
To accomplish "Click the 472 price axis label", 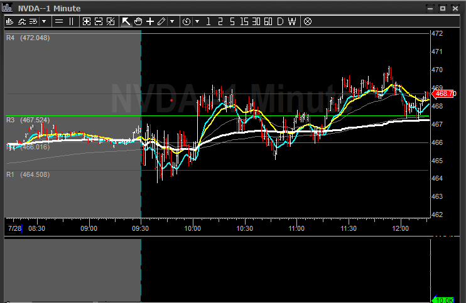I will (437, 33).
